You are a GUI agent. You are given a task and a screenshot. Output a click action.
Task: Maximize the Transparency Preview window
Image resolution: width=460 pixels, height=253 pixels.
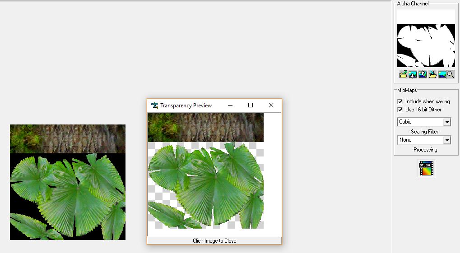click(x=251, y=106)
